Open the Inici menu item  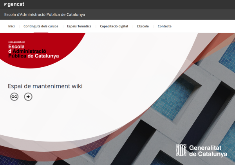coord(11,26)
